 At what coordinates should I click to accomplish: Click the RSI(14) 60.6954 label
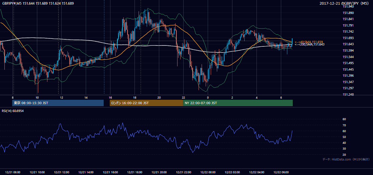pos(13,111)
